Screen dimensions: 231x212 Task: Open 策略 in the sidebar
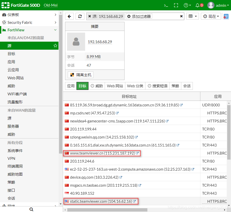click(x=11, y=182)
